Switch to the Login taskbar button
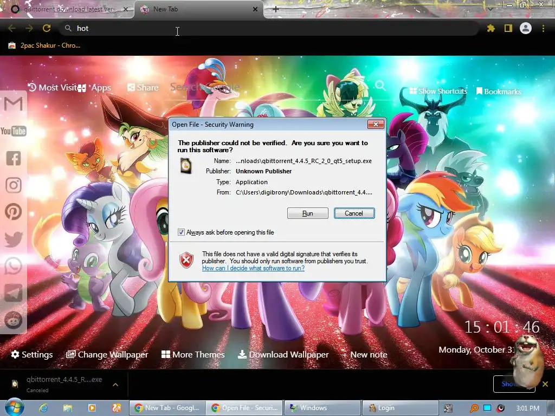Screen dimensions: 555x416 (x=399, y=408)
